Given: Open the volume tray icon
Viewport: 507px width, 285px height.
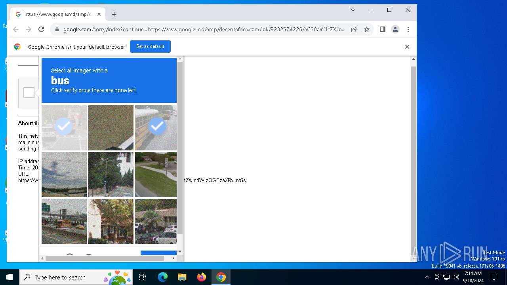Looking at the screenshot, I should (x=456, y=277).
